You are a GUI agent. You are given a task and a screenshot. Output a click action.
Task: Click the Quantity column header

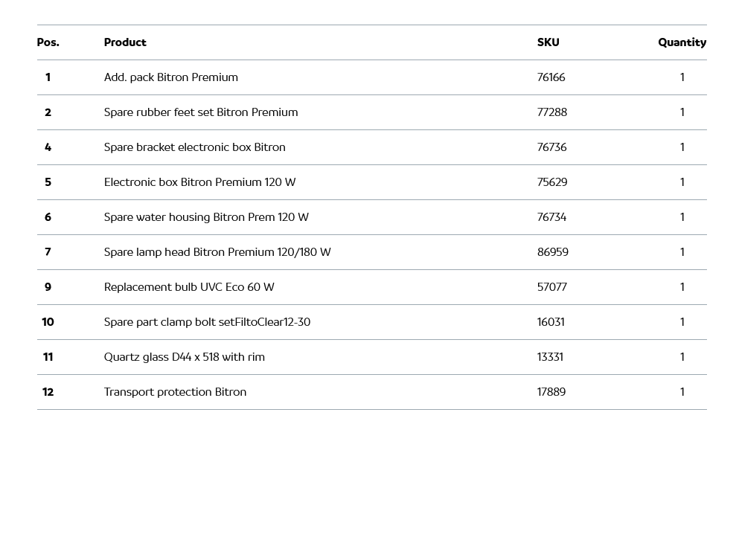(682, 42)
